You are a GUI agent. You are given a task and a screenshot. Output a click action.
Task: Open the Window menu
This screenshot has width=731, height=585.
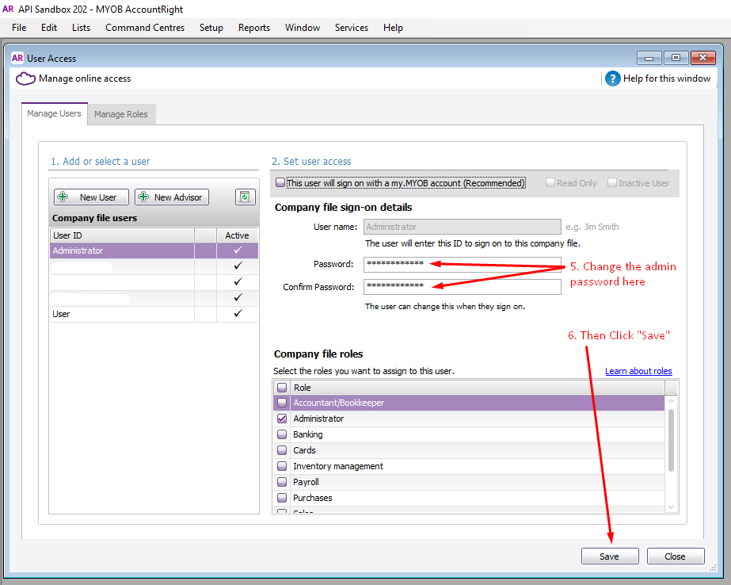(x=303, y=28)
